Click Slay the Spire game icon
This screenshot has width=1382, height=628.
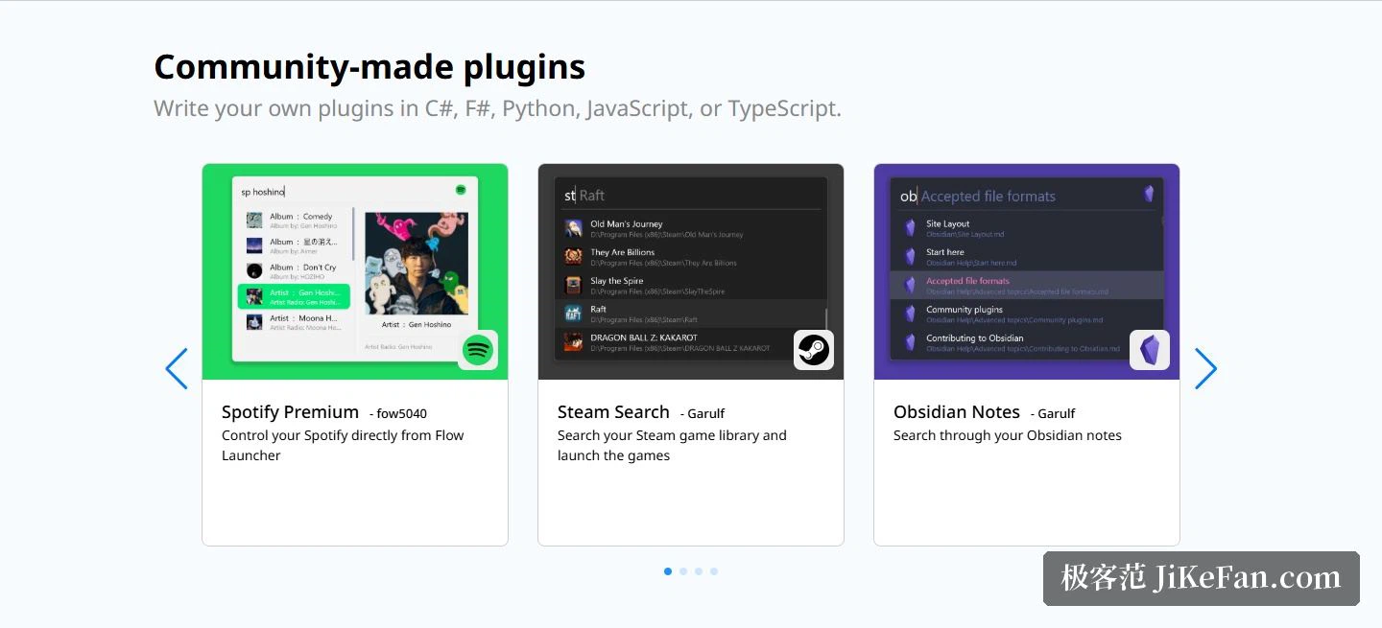tap(573, 285)
